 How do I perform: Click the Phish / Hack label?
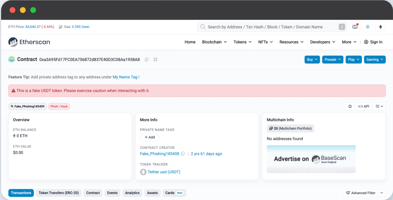[x=59, y=106]
